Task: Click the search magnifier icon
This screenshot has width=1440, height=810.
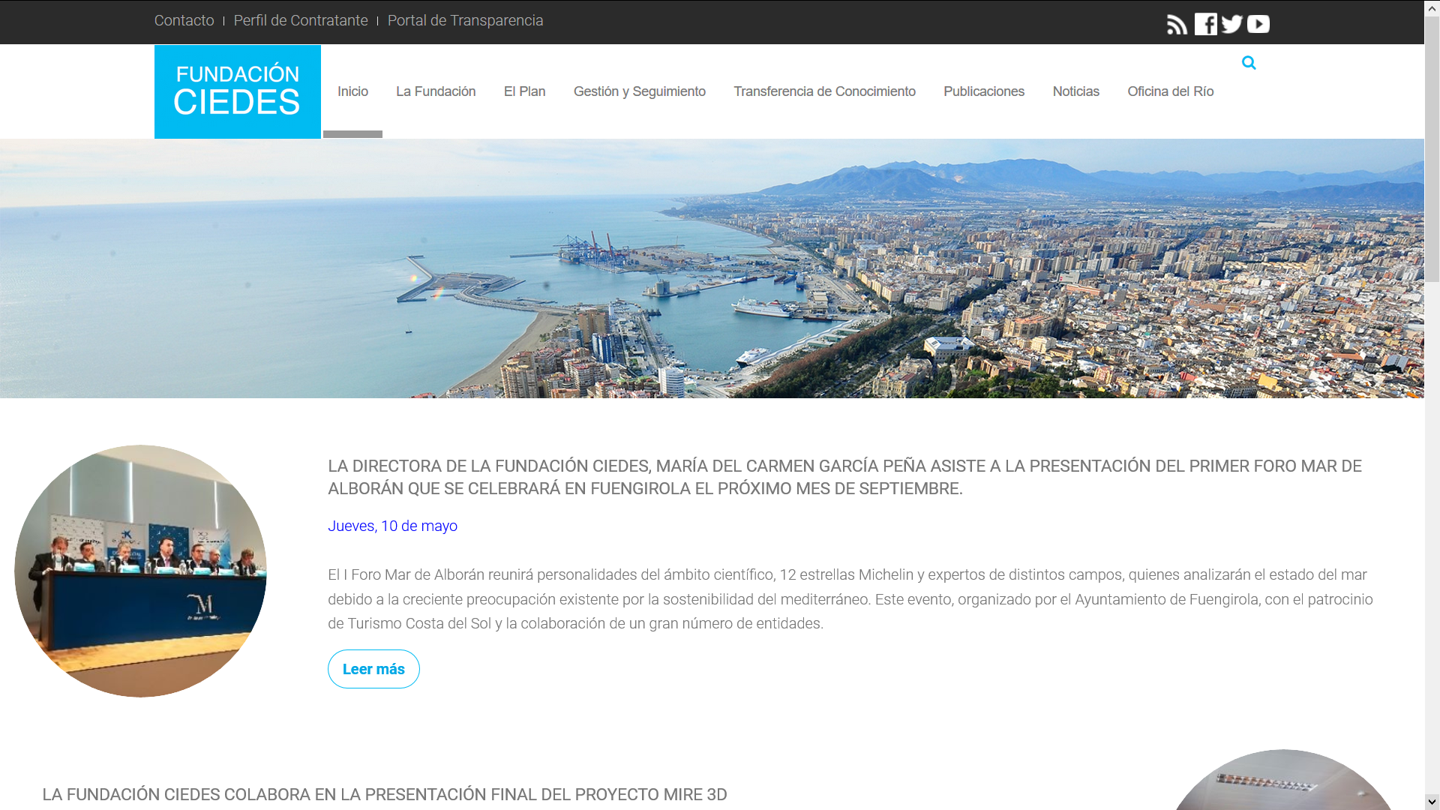Action: click(x=1249, y=63)
